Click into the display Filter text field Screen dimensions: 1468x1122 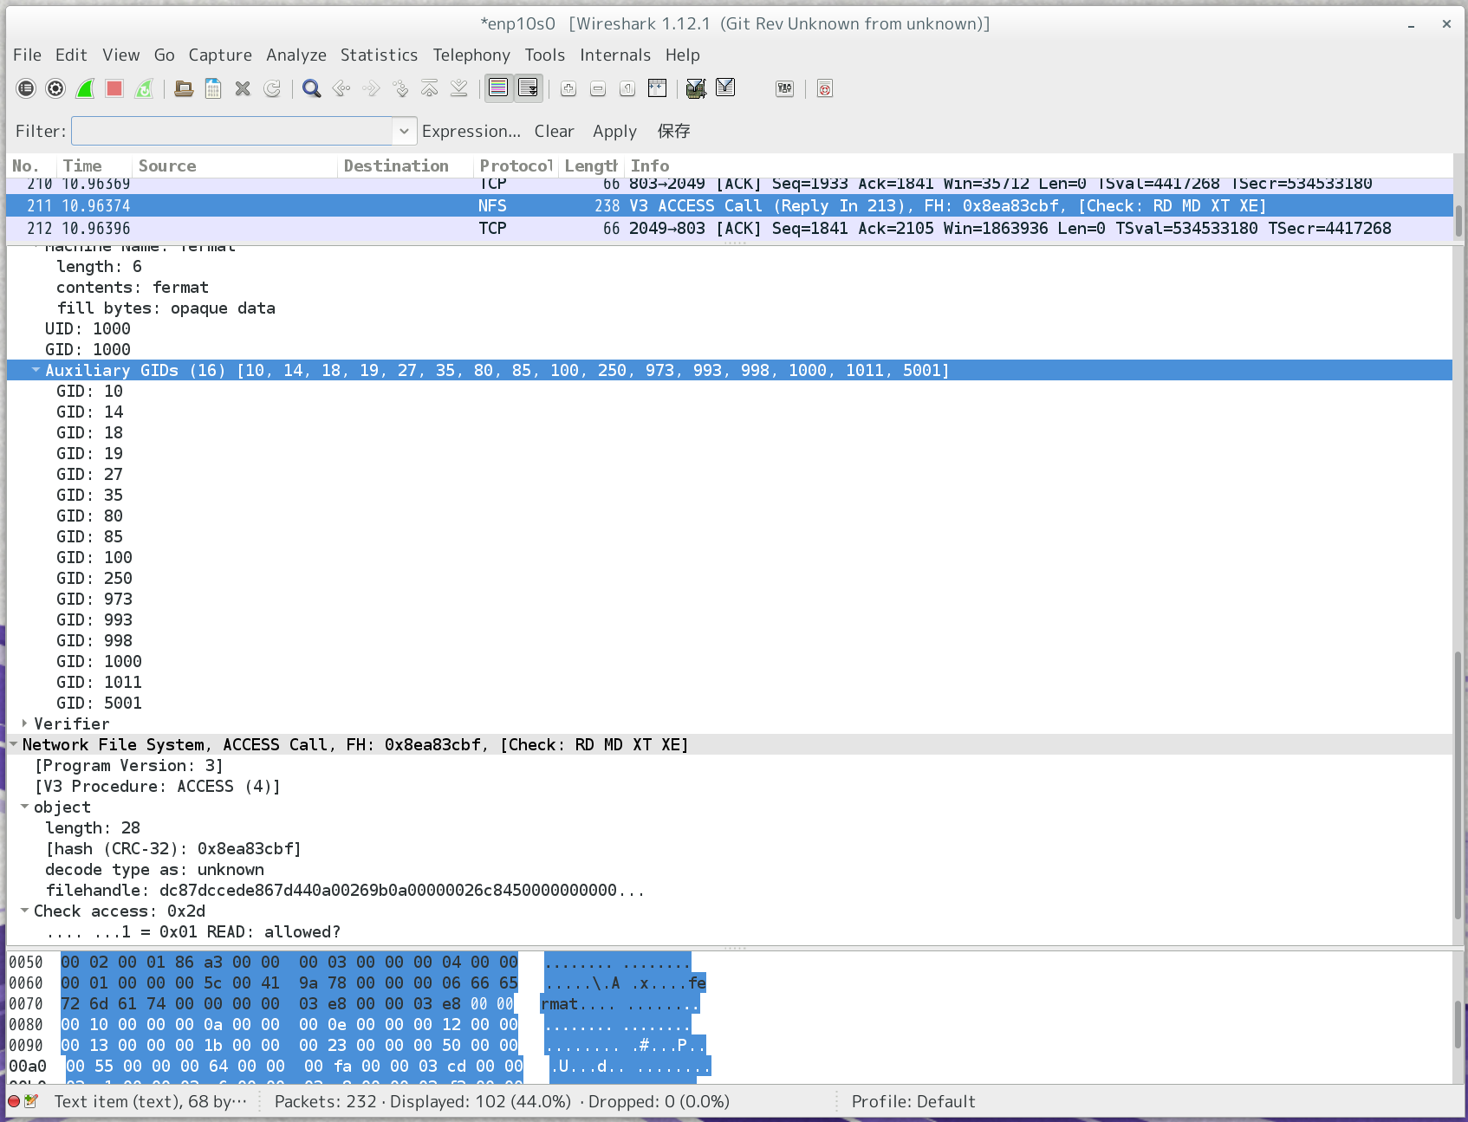[231, 131]
